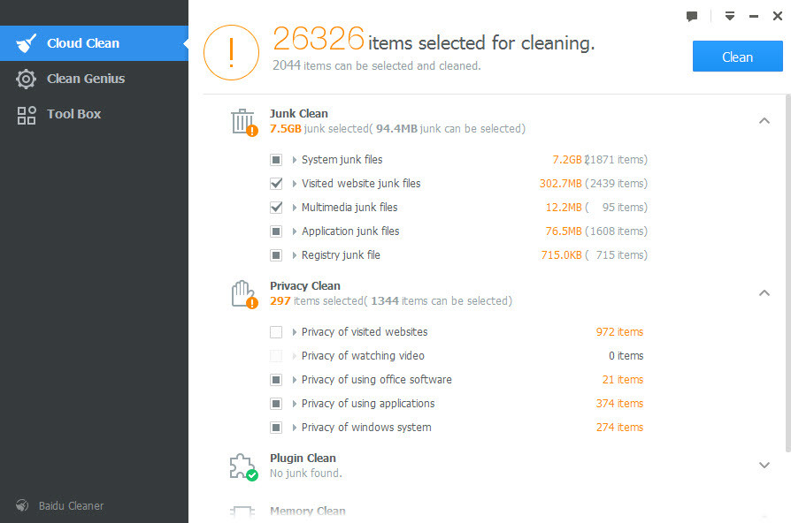The height and width of the screenshot is (523, 791).
Task: Click the 374 items count
Action: click(x=619, y=404)
